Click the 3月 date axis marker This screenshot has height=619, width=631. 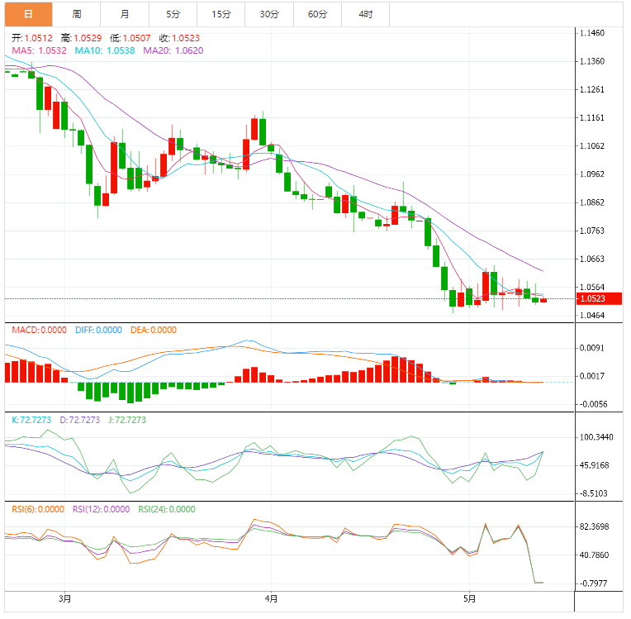[64, 599]
